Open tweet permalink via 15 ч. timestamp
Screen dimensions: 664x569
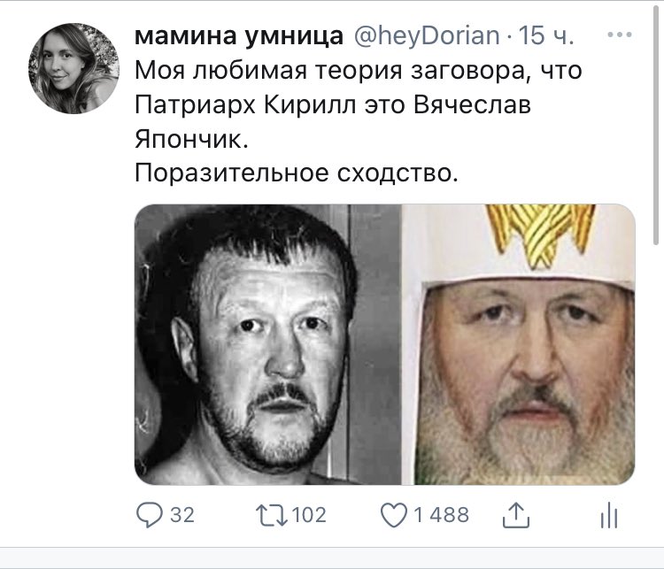(546, 35)
